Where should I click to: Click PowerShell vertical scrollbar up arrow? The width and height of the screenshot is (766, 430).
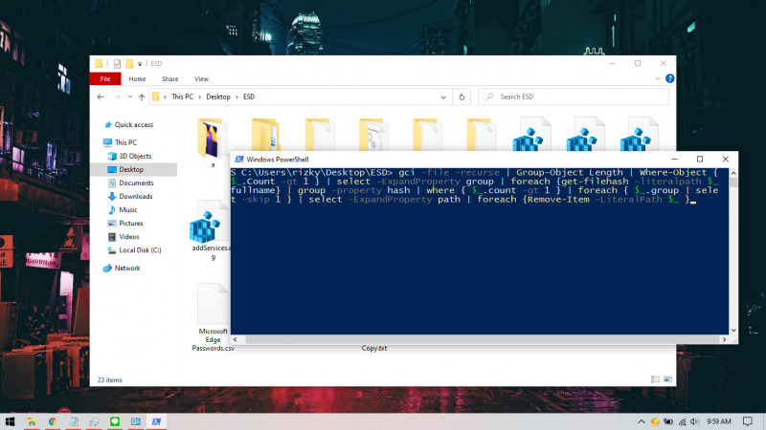point(733,173)
